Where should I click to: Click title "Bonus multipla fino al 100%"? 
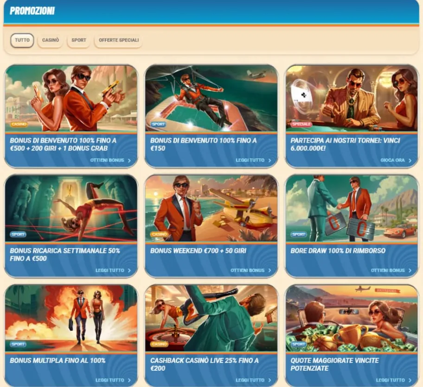[58, 361]
